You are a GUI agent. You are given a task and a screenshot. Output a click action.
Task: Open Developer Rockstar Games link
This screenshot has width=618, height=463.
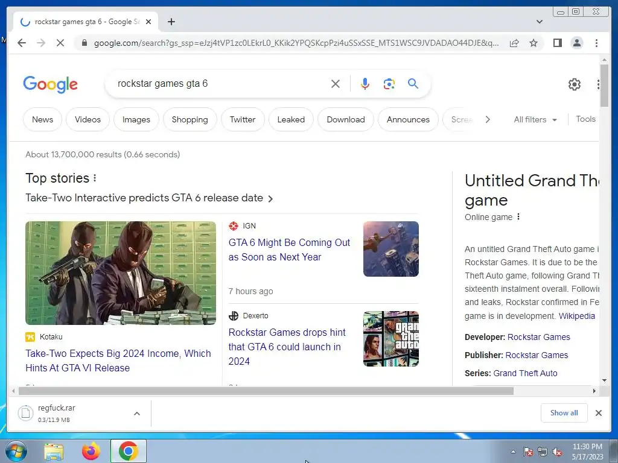(539, 337)
